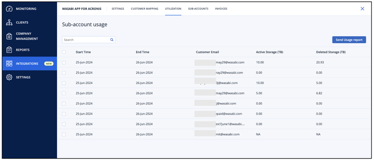Screen dimensions: 374x161
Task: Open the Monitoring gauge icon
Action: point(9,9)
